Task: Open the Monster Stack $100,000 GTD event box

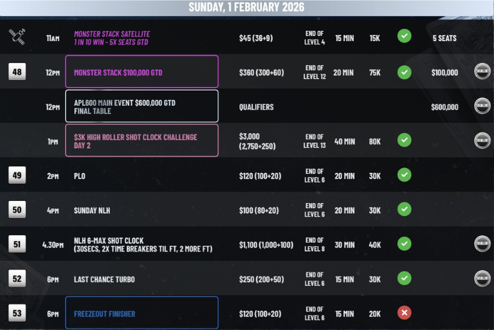Action: [x=141, y=71]
